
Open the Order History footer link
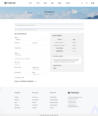click(x=35, y=100)
